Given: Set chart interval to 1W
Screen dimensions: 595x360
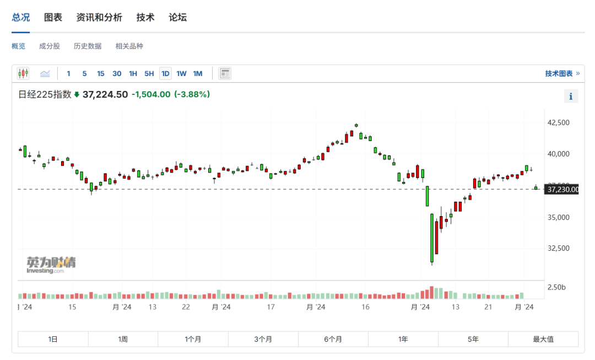Looking at the screenshot, I should pos(181,73).
